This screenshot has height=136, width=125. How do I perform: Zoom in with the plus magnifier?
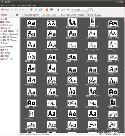68,10
